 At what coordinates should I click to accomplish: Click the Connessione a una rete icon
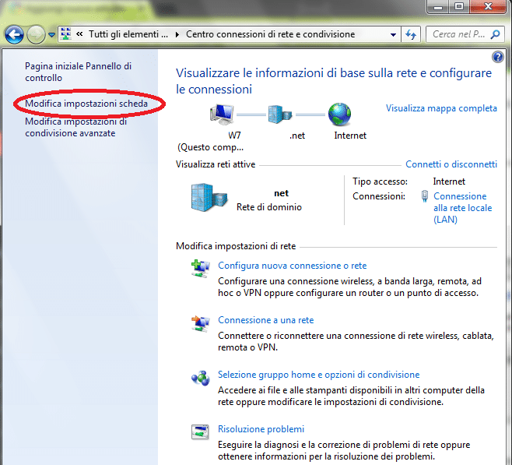pos(200,324)
